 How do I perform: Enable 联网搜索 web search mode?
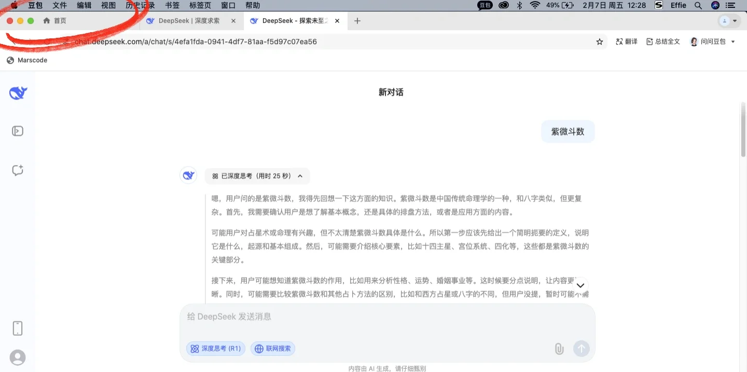click(272, 349)
